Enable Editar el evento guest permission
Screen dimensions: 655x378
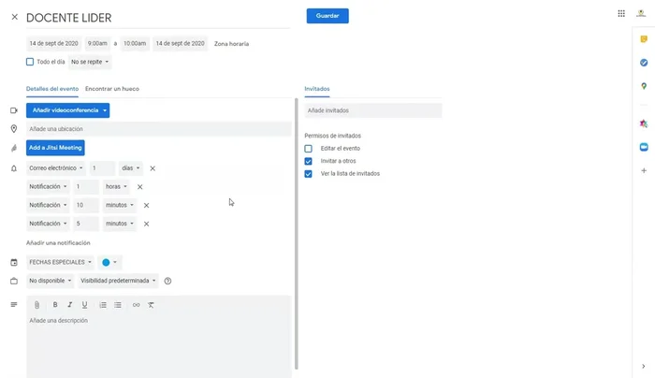point(308,149)
